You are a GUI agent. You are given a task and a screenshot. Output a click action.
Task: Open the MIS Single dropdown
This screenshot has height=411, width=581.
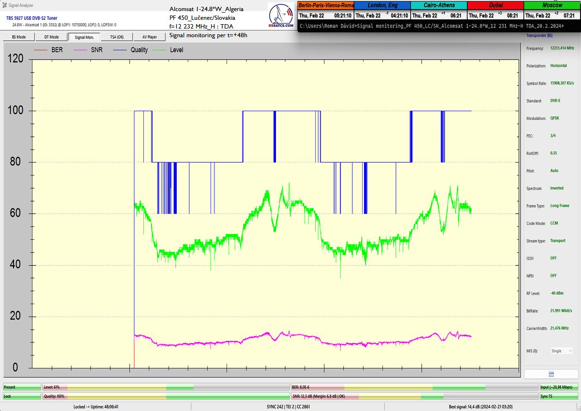(x=561, y=351)
